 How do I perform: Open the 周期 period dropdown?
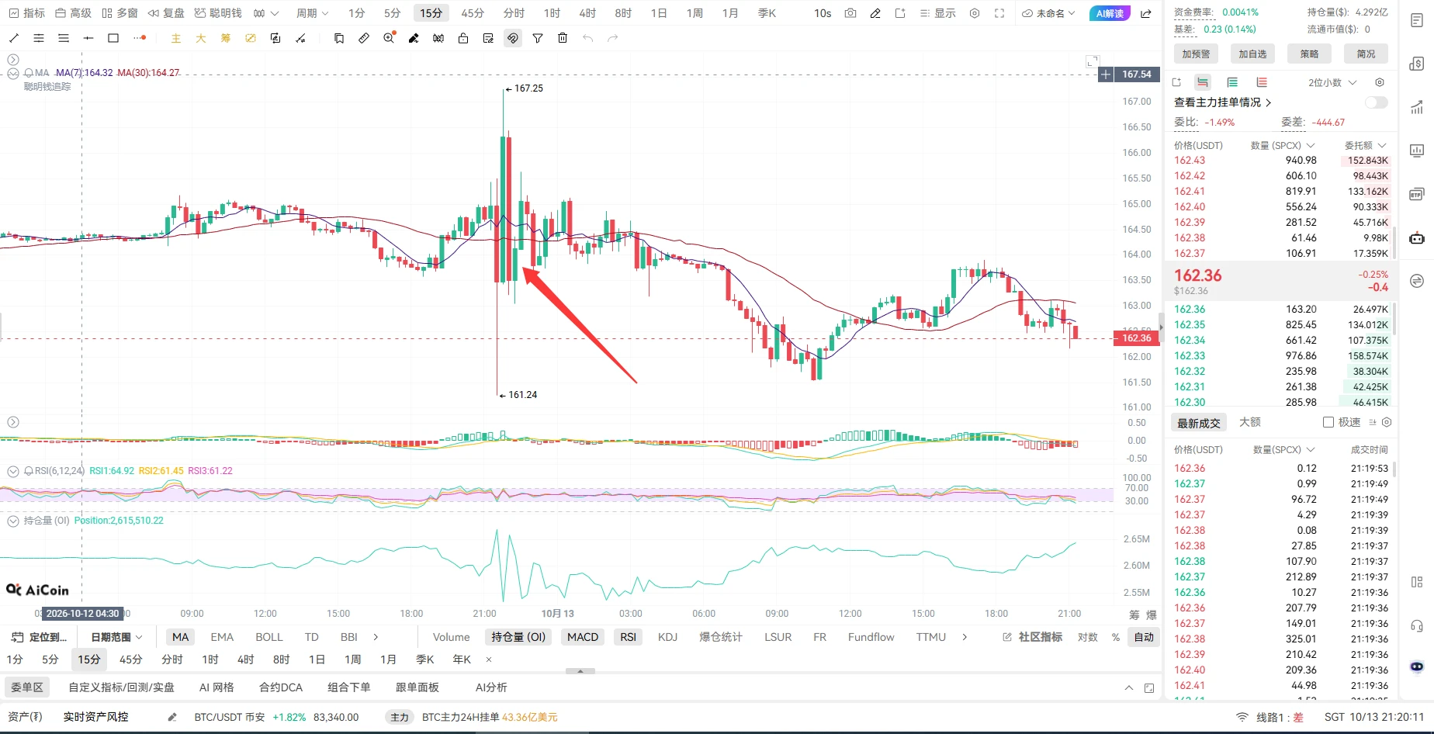pyautogui.click(x=313, y=13)
